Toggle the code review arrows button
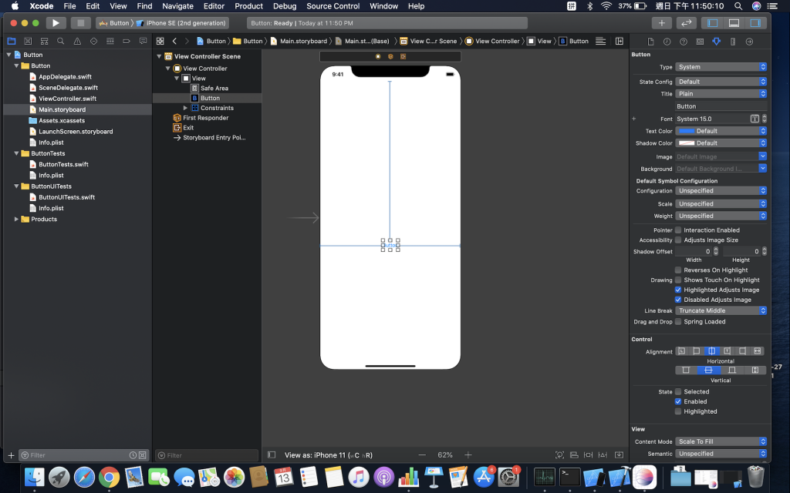This screenshot has height=493, width=790. [x=686, y=23]
